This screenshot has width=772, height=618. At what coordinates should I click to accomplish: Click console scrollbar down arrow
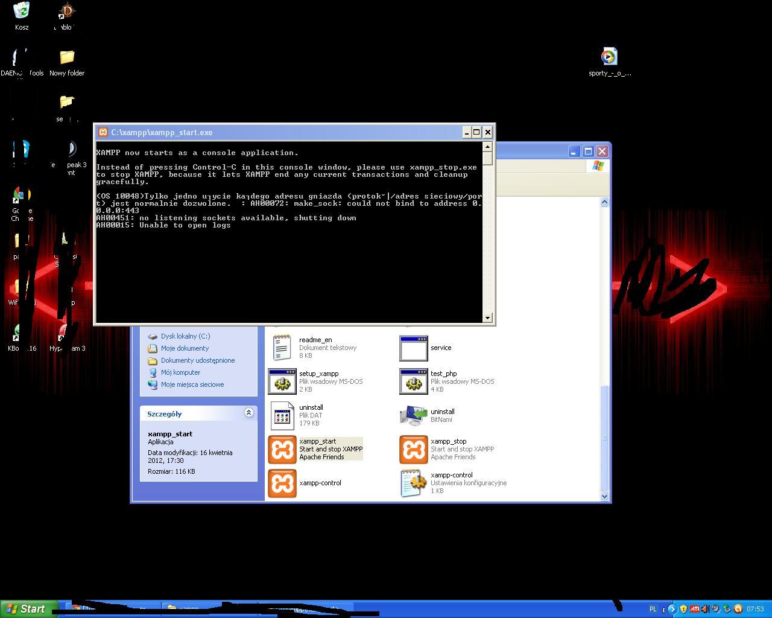pos(488,317)
